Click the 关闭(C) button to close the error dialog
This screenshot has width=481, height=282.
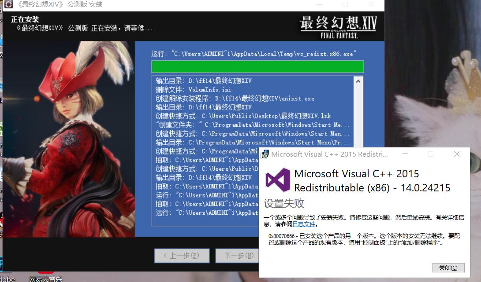click(x=448, y=268)
